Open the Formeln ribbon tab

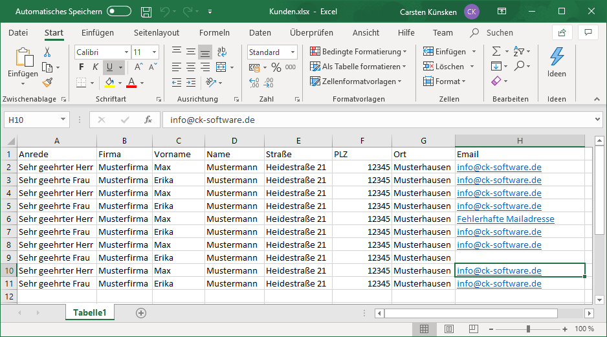point(214,32)
